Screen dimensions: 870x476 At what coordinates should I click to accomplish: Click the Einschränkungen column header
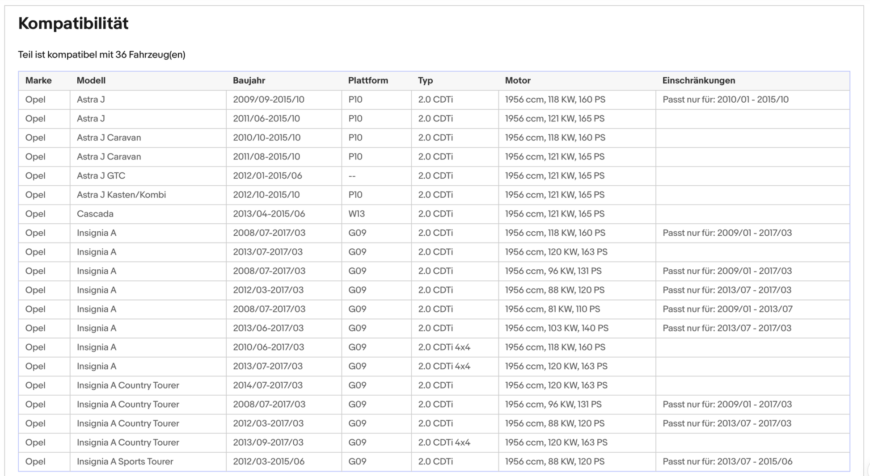point(698,80)
